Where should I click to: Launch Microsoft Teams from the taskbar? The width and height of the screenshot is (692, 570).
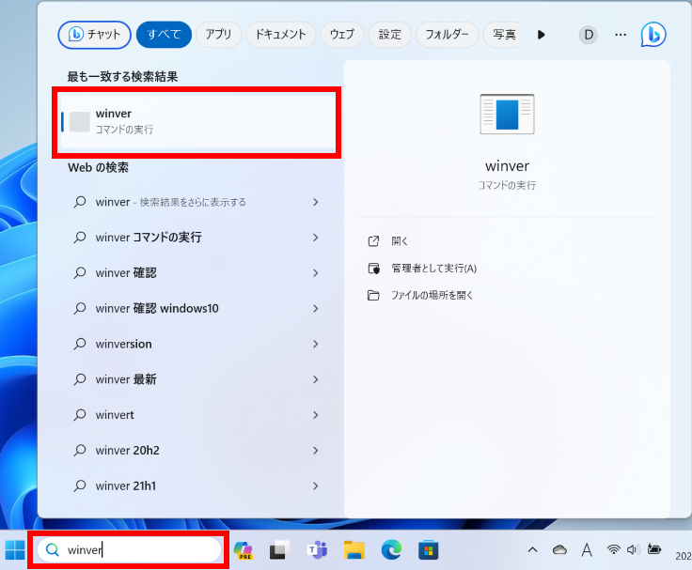[x=317, y=549]
